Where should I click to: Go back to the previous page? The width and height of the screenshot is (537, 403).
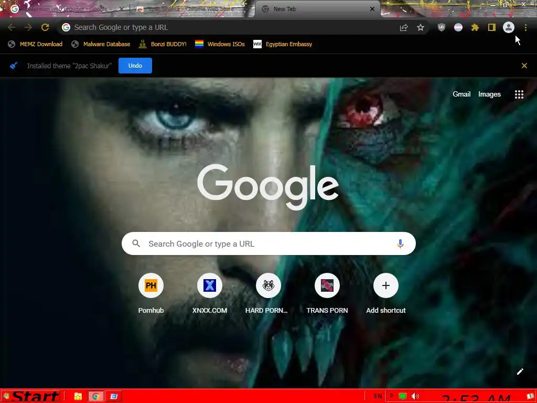(x=12, y=27)
